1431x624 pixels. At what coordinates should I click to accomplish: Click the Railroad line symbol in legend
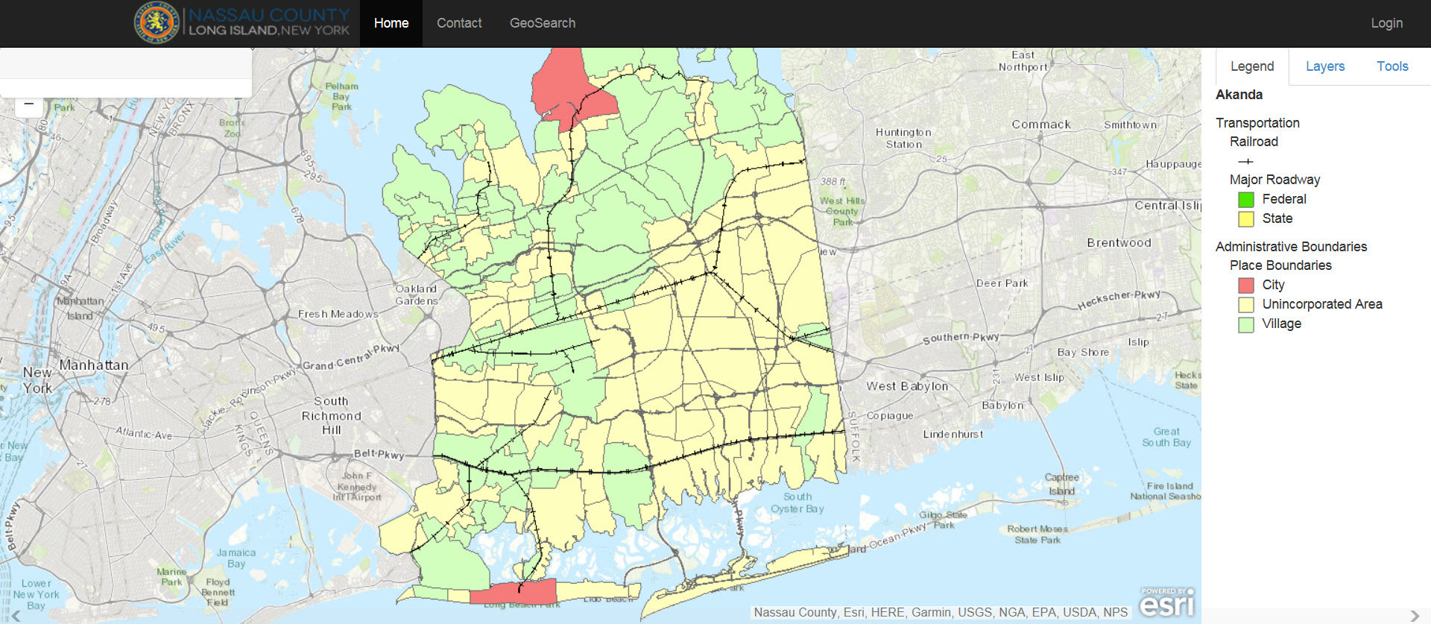click(1245, 161)
